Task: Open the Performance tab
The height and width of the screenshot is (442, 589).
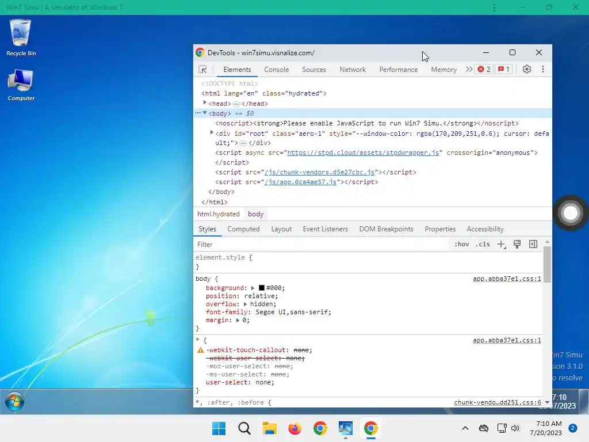Action: point(399,70)
